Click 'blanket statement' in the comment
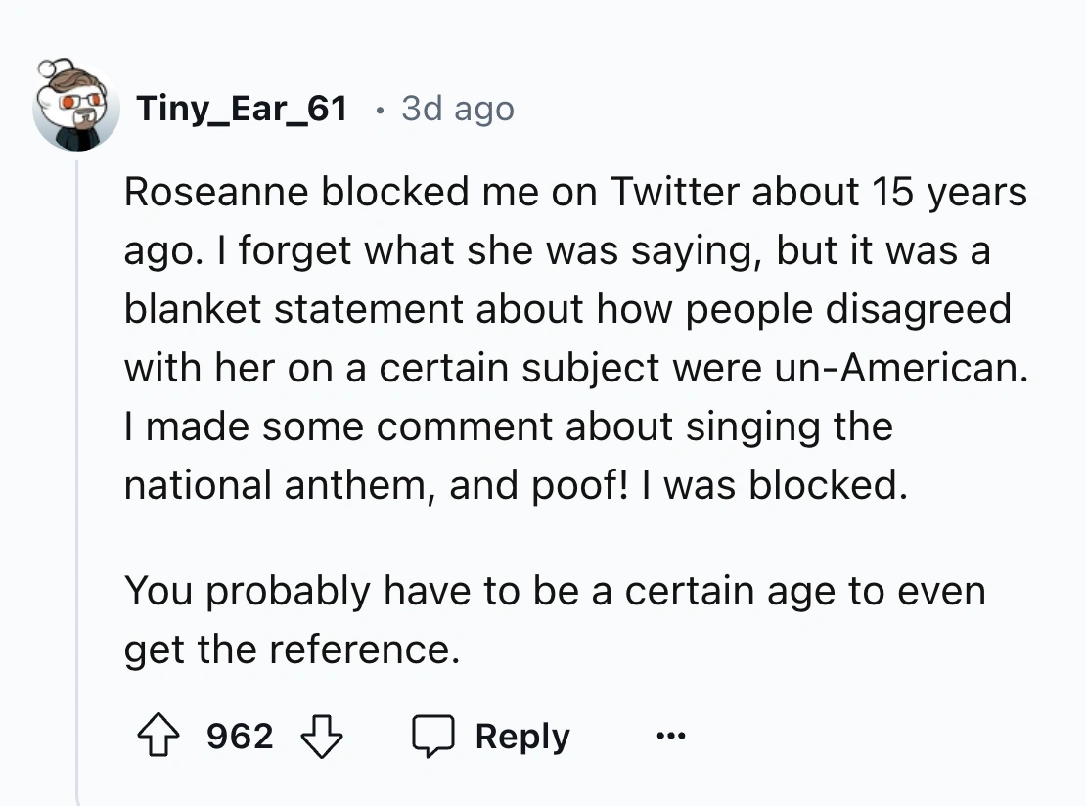 294,309
